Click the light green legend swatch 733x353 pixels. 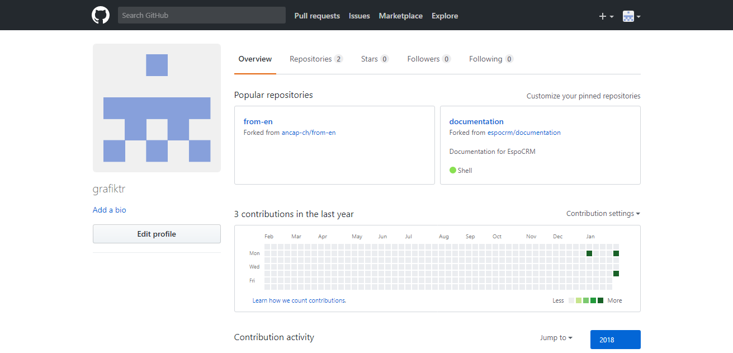(x=579, y=300)
